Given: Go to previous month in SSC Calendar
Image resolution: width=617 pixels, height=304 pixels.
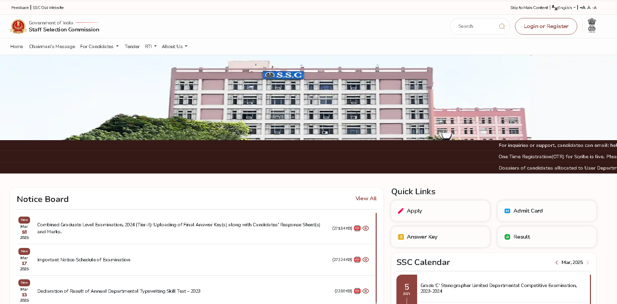Looking at the screenshot, I should tap(557, 263).
